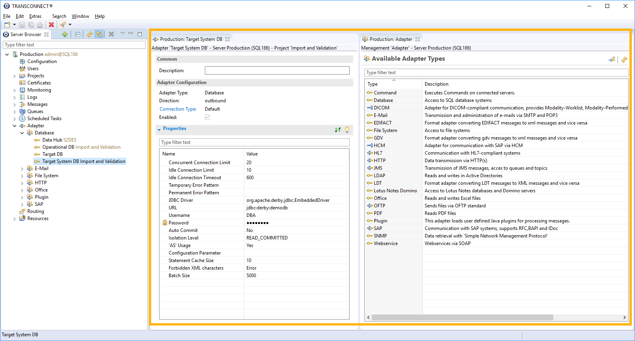Viewport: 635px width, 341px height.
Task: Open the New wizard dropdown arrow
Action: [14, 25]
